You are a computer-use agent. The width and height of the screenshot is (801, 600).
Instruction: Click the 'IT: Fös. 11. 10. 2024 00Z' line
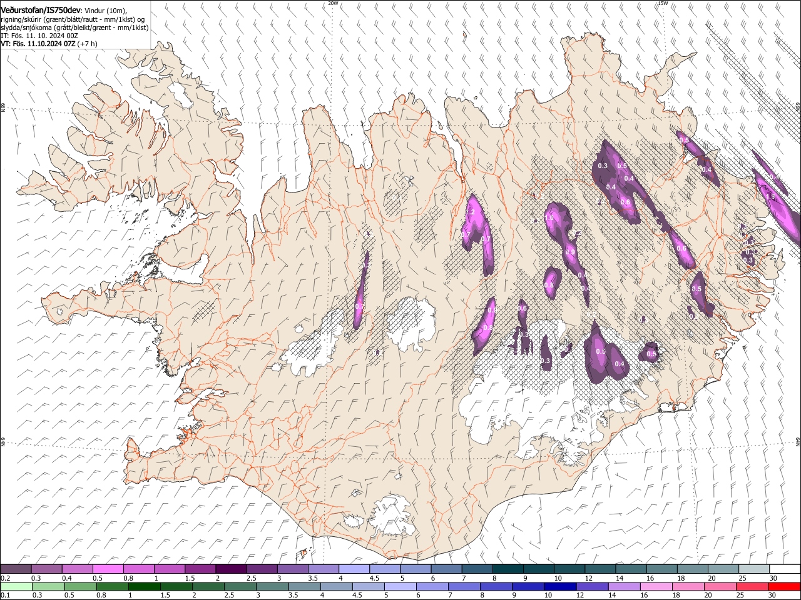[39, 36]
